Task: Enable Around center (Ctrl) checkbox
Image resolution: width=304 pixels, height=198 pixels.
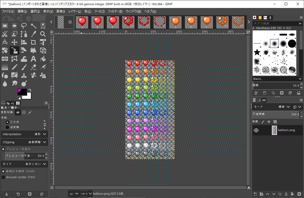Action: 3,177
